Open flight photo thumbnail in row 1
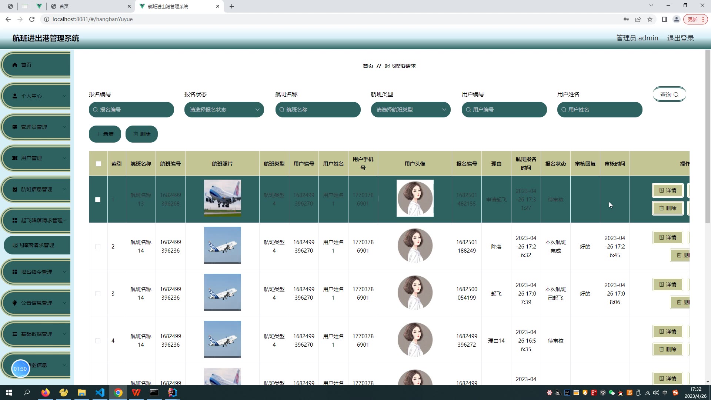Viewport: 711px width, 400px height. click(x=223, y=198)
